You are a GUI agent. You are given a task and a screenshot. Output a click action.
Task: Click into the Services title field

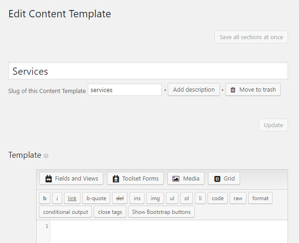(148, 71)
